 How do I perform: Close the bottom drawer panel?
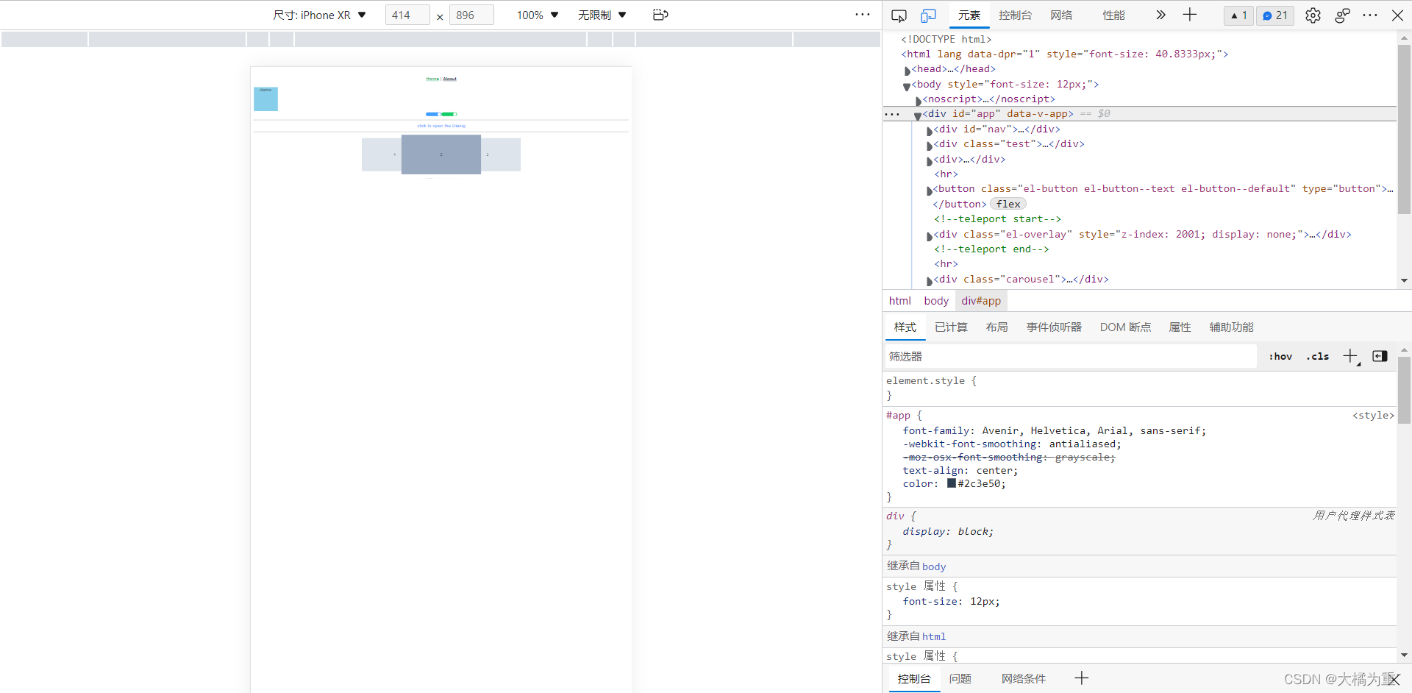[1394, 679]
